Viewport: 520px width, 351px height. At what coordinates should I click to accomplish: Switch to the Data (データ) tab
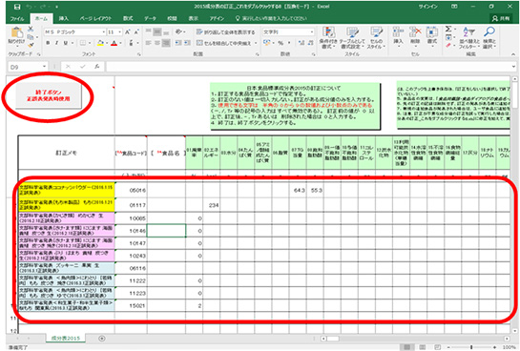[x=150, y=18]
